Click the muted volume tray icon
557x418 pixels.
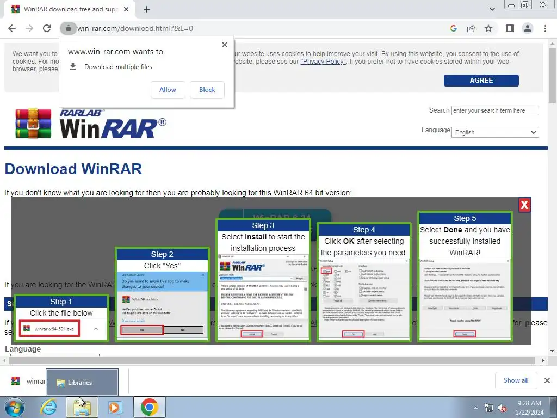502,408
